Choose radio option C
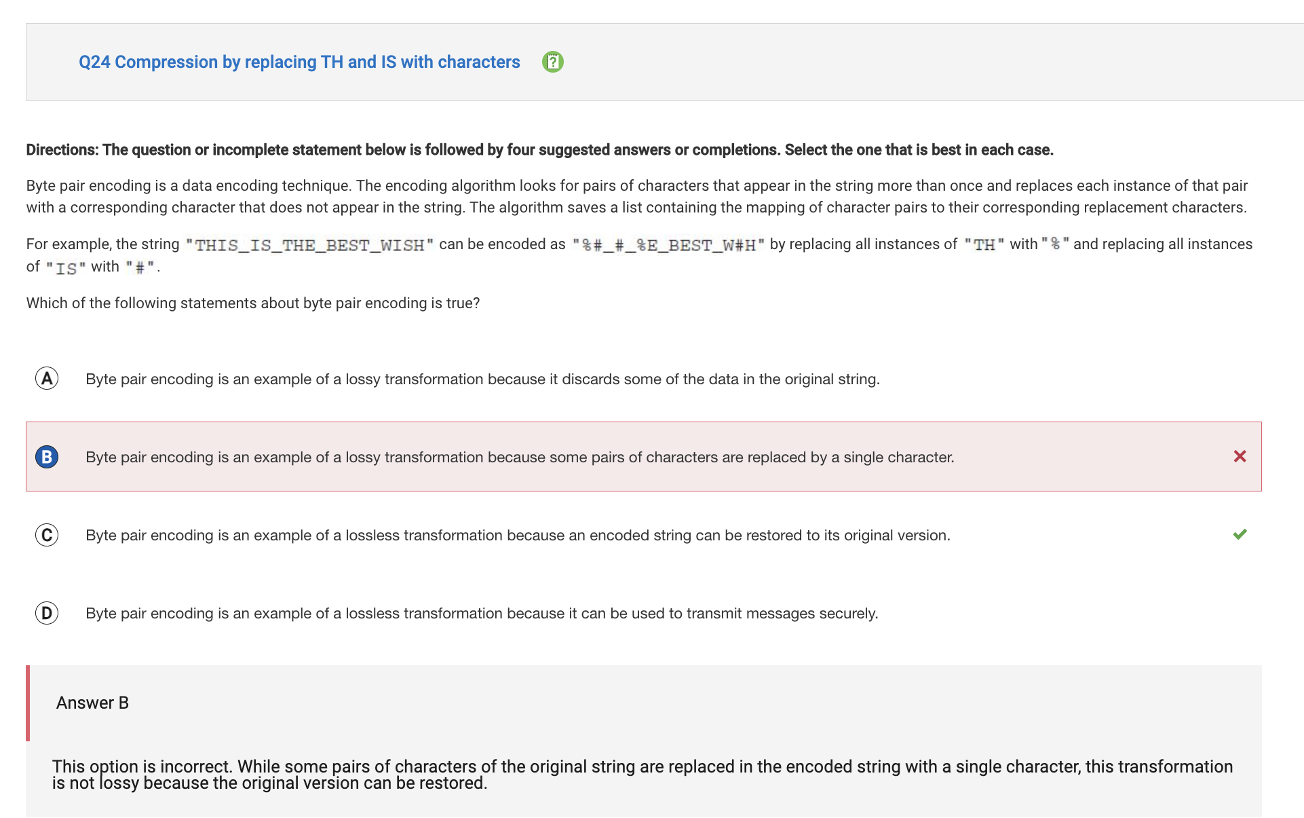Image resolution: width=1304 pixels, height=818 pixels. [x=47, y=535]
